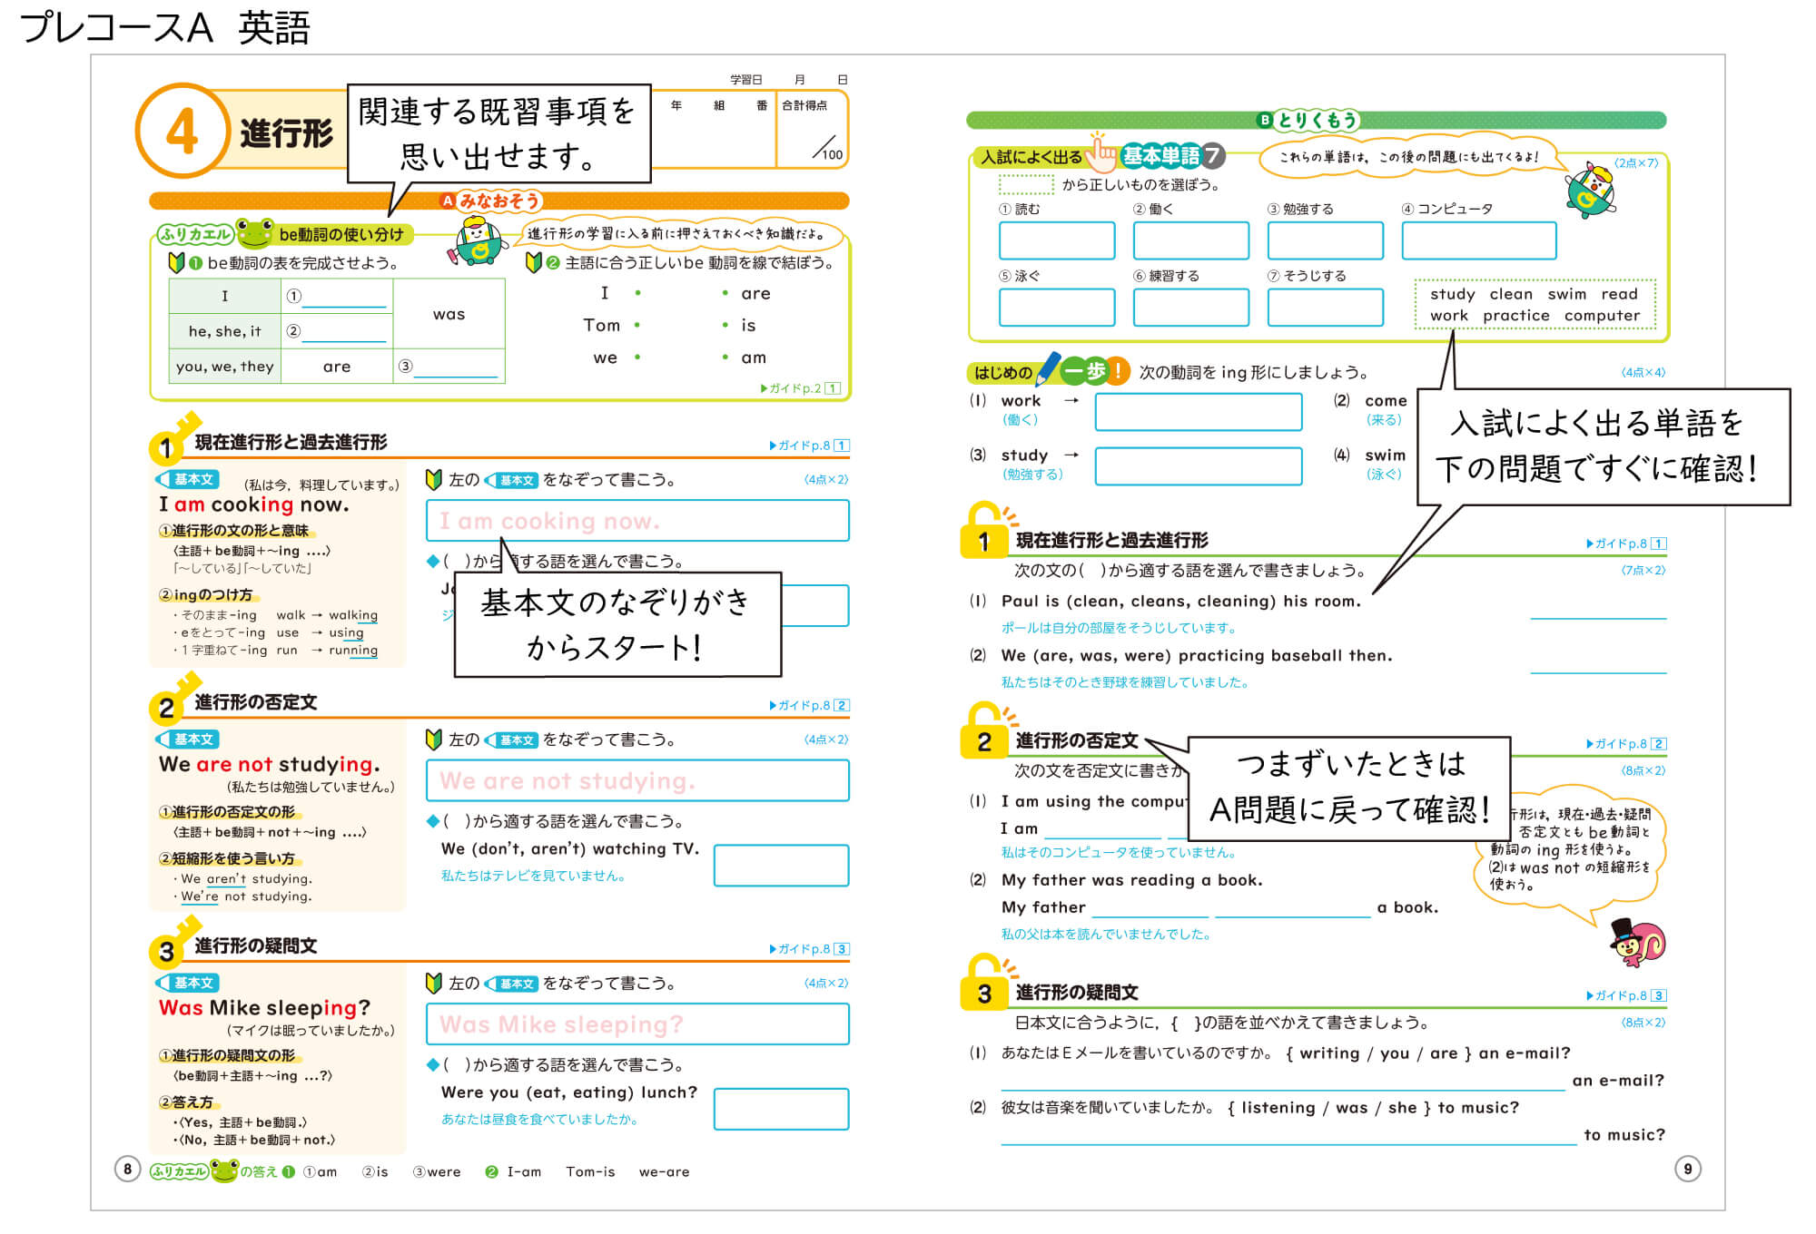Viewport: 1816px width, 1234px height.
Task: Click blank ③ in the you, we, they row
Action: [x=456, y=367]
